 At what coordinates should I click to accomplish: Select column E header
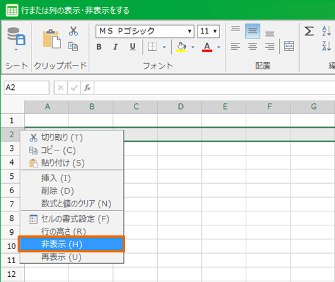224,106
